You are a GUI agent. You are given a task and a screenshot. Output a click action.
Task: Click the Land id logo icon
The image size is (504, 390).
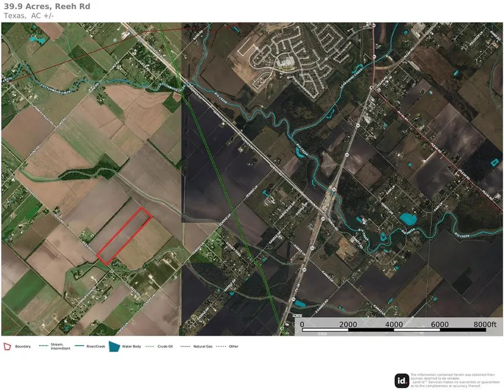pyautogui.click(x=401, y=380)
